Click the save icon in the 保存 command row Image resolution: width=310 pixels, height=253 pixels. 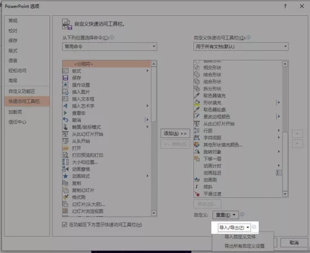65,78
